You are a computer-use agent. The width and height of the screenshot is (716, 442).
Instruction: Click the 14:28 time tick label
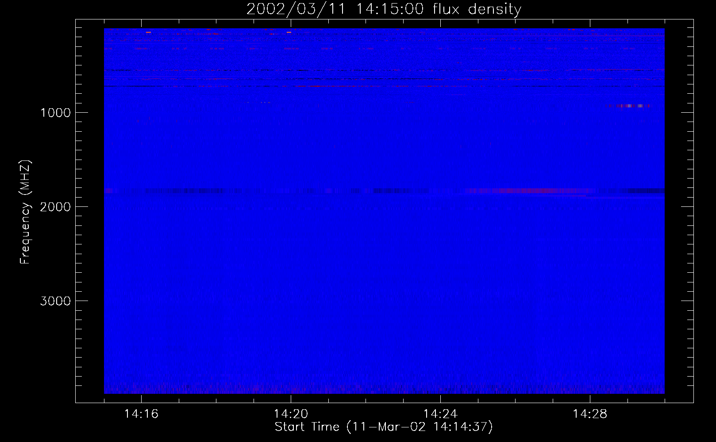[x=590, y=414]
